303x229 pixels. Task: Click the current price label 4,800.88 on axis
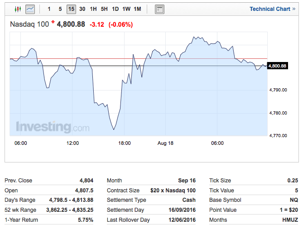(277, 66)
